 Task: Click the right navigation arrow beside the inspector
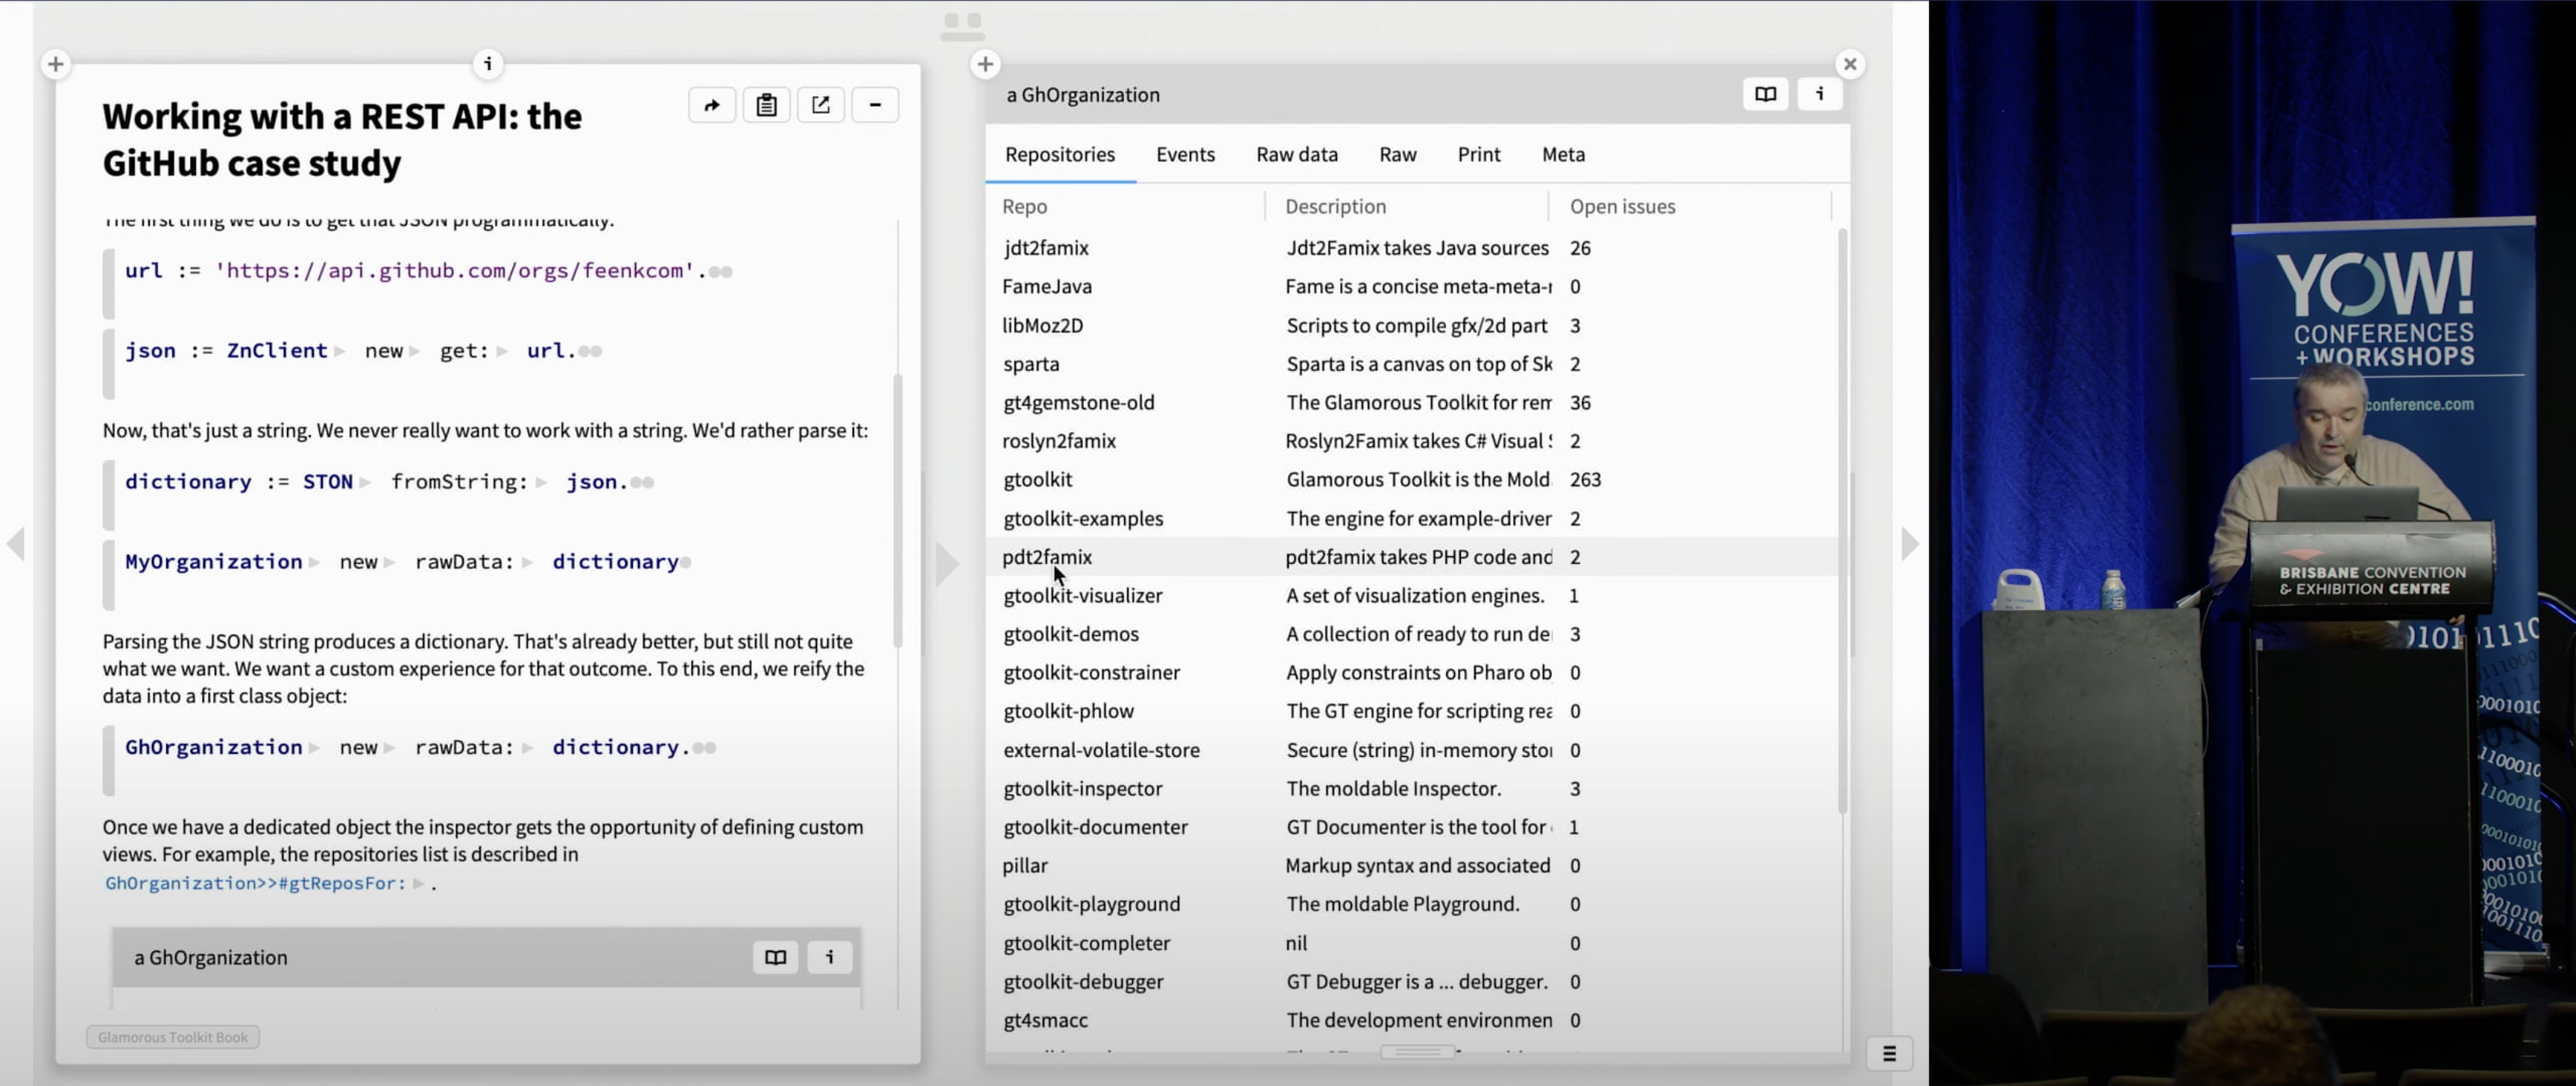click(x=1909, y=544)
